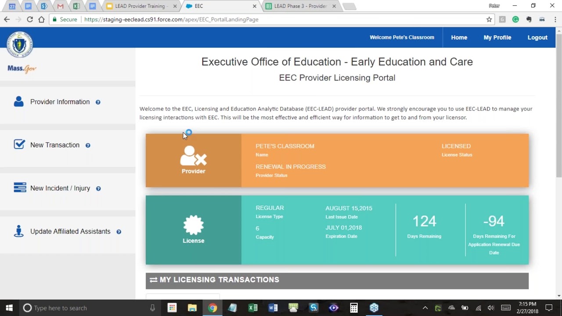The image size is (562, 316).
Task: Click the Mass.Gov logo
Action: tap(22, 68)
